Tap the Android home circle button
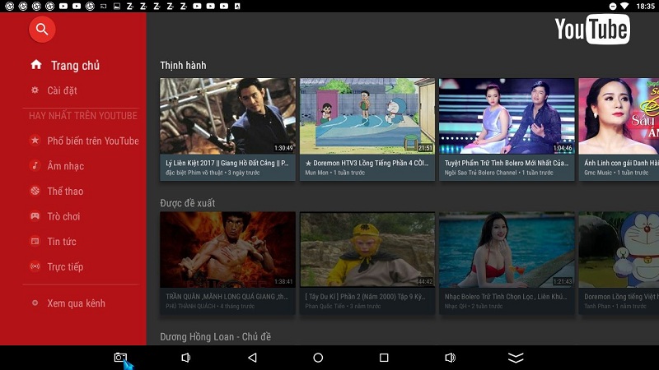This screenshot has width=659, height=370. pyautogui.click(x=318, y=358)
